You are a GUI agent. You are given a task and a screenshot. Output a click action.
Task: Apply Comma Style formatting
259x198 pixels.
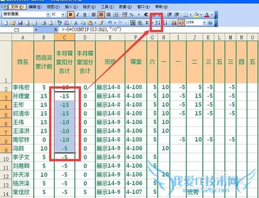click(x=139, y=15)
